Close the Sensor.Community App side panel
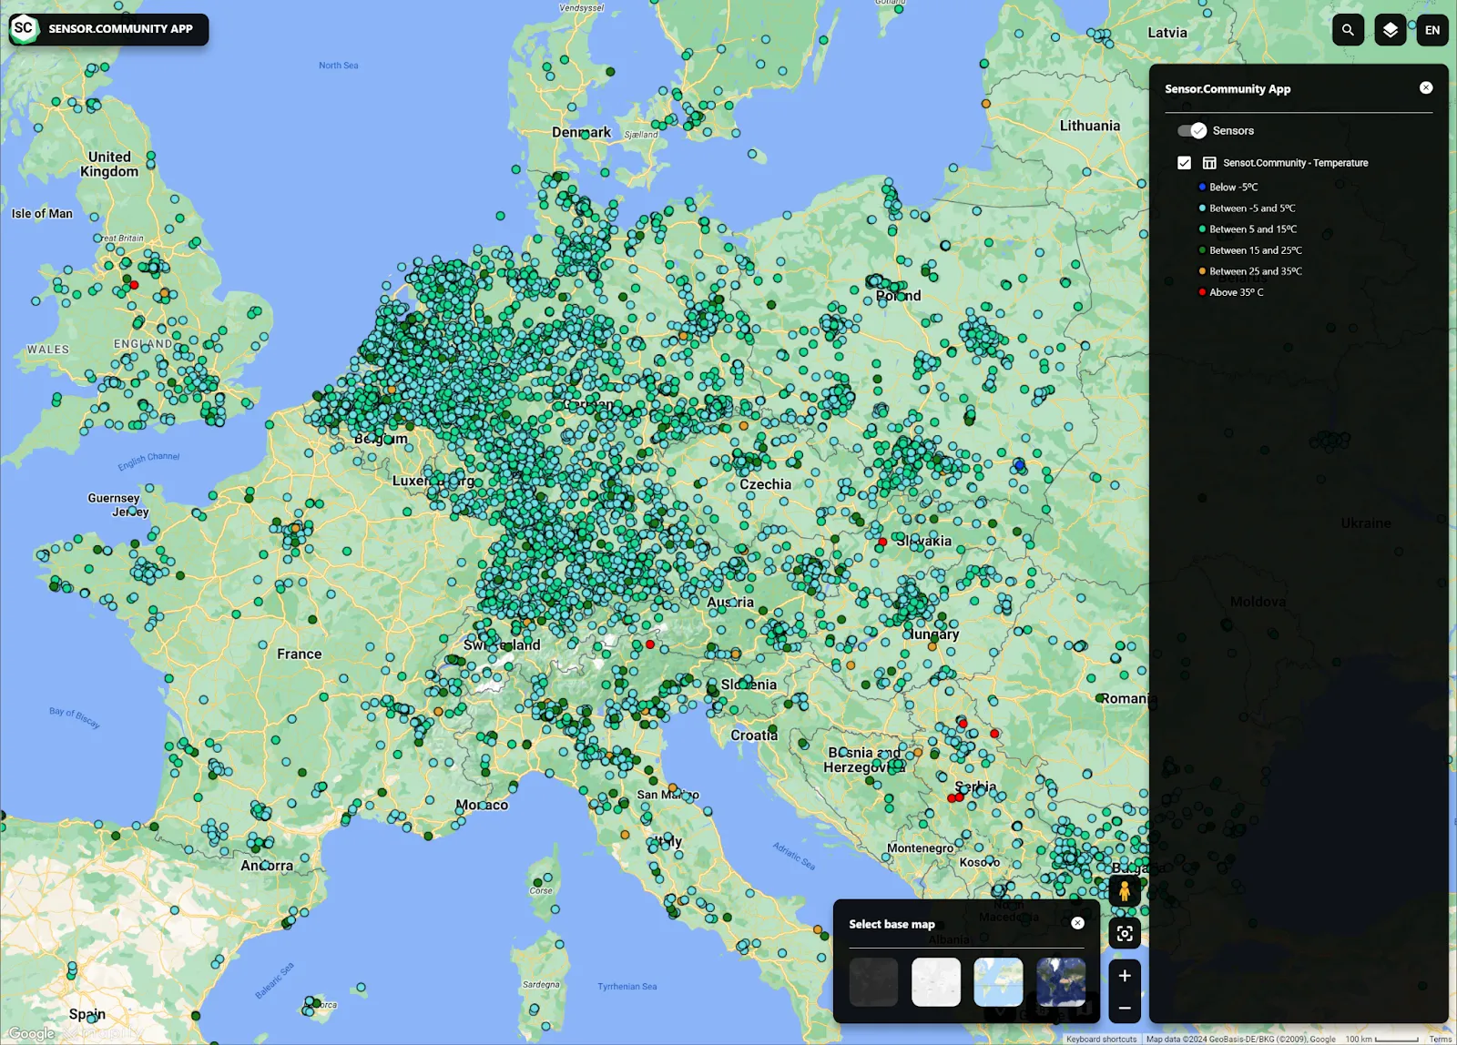This screenshot has height=1045, width=1457. (x=1426, y=87)
